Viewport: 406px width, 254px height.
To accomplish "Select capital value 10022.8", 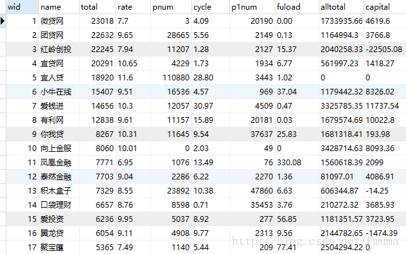I will 380,120.
